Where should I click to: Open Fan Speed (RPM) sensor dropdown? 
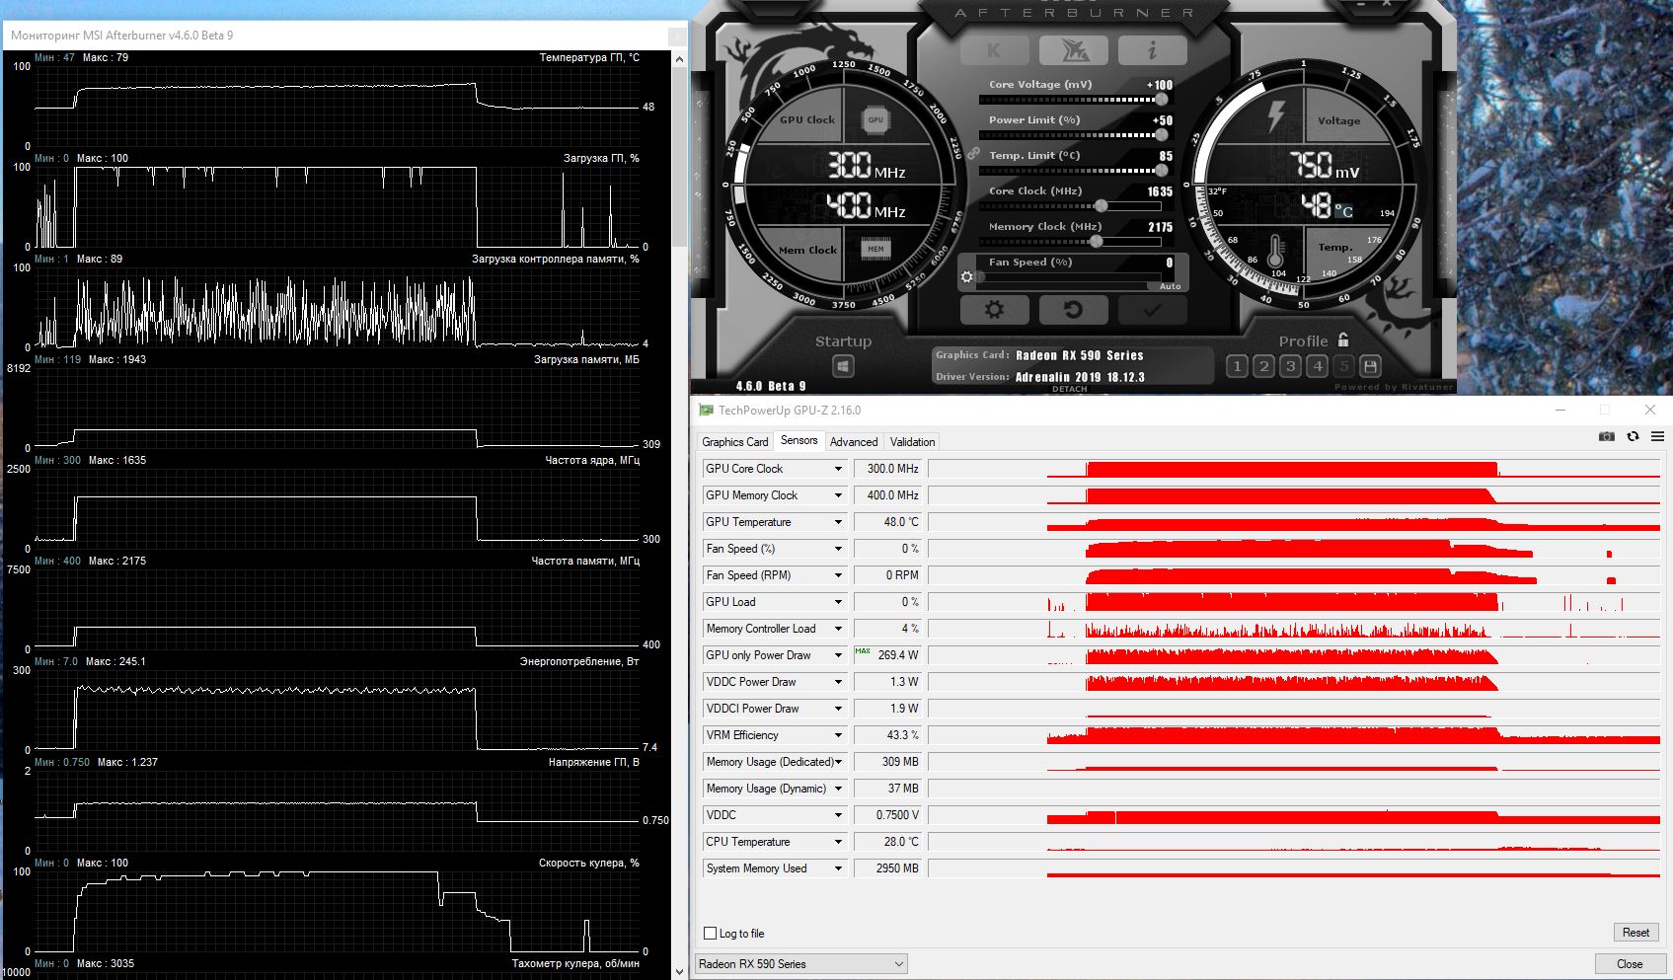838,575
